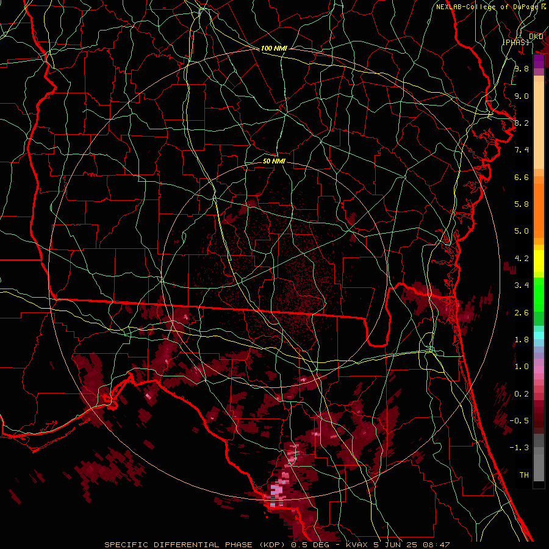Click the 8.2 scale value
The image size is (549, 549).
[522, 123]
